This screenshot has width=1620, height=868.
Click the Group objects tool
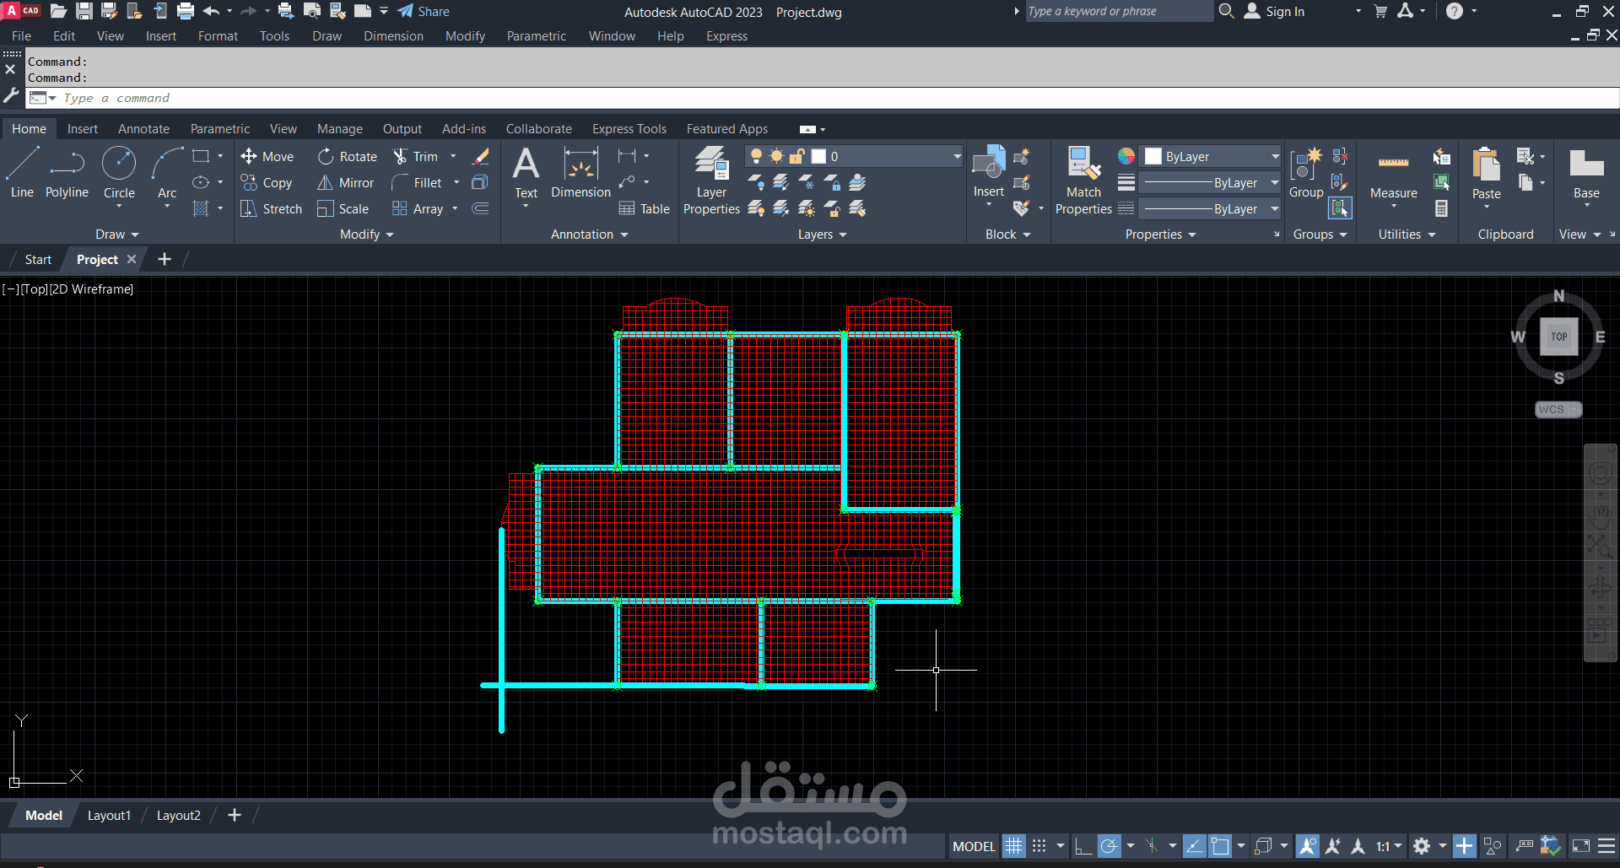[x=1306, y=173]
